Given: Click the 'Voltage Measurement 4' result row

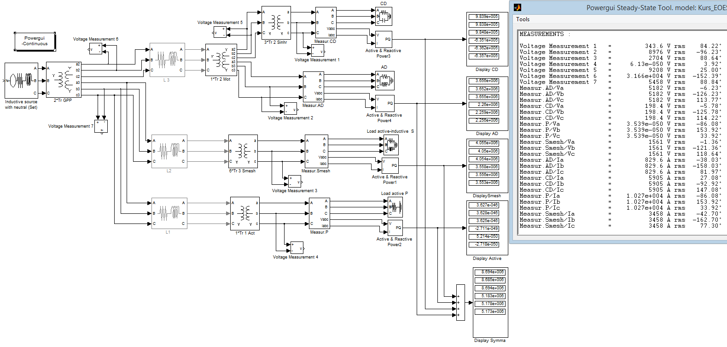Looking at the screenshot, I should click(620, 64).
